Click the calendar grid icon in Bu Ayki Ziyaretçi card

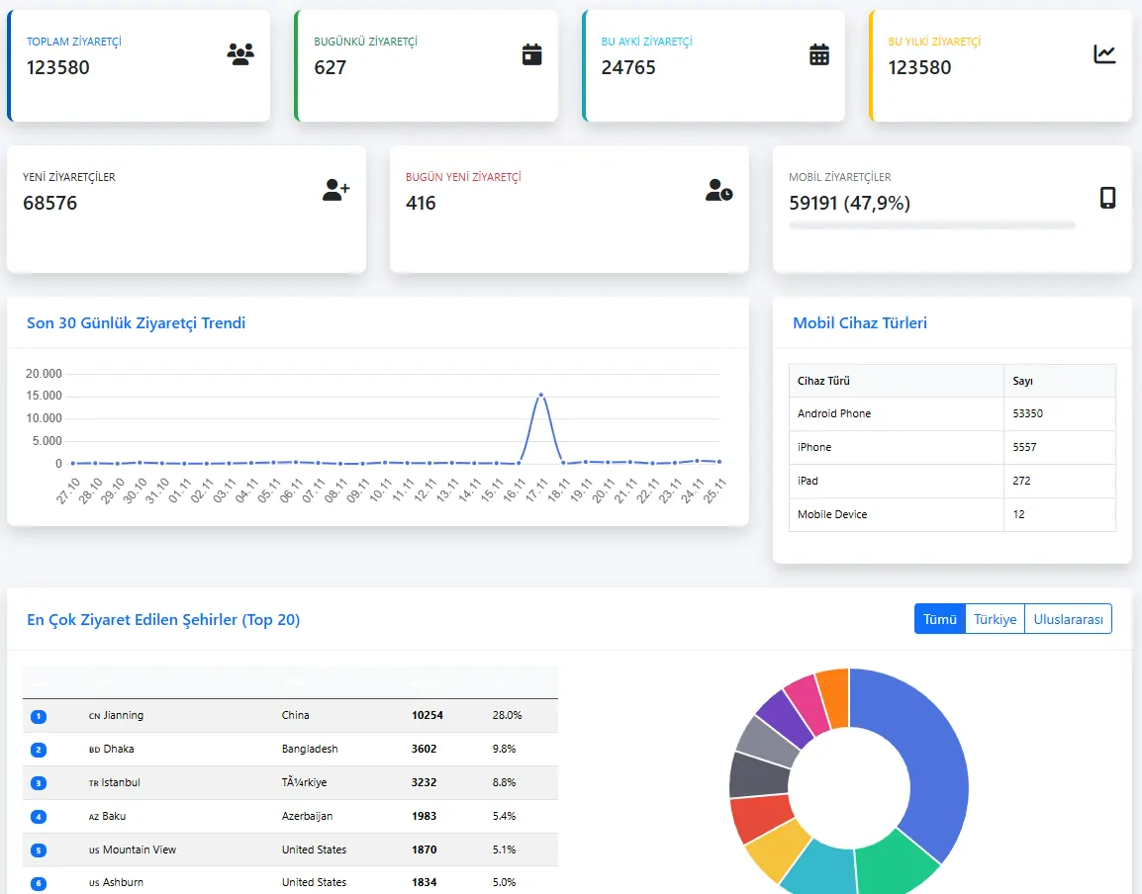pyautogui.click(x=819, y=54)
